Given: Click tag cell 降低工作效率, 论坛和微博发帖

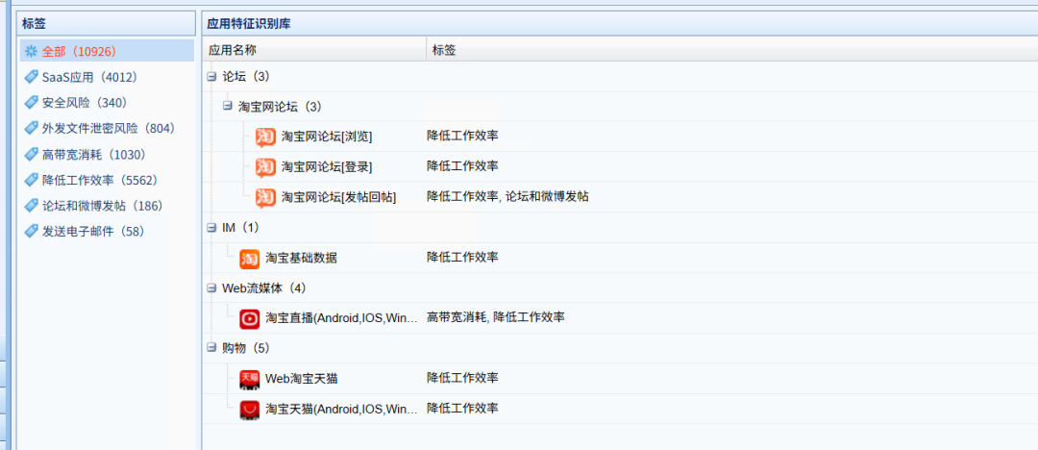Looking at the screenshot, I should pyautogui.click(x=508, y=196).
